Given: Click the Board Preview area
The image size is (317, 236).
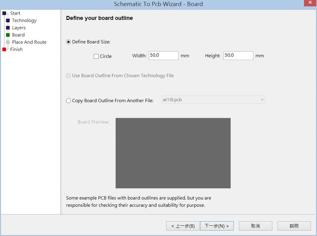Looking at the screenshot, I should (173, 153).
